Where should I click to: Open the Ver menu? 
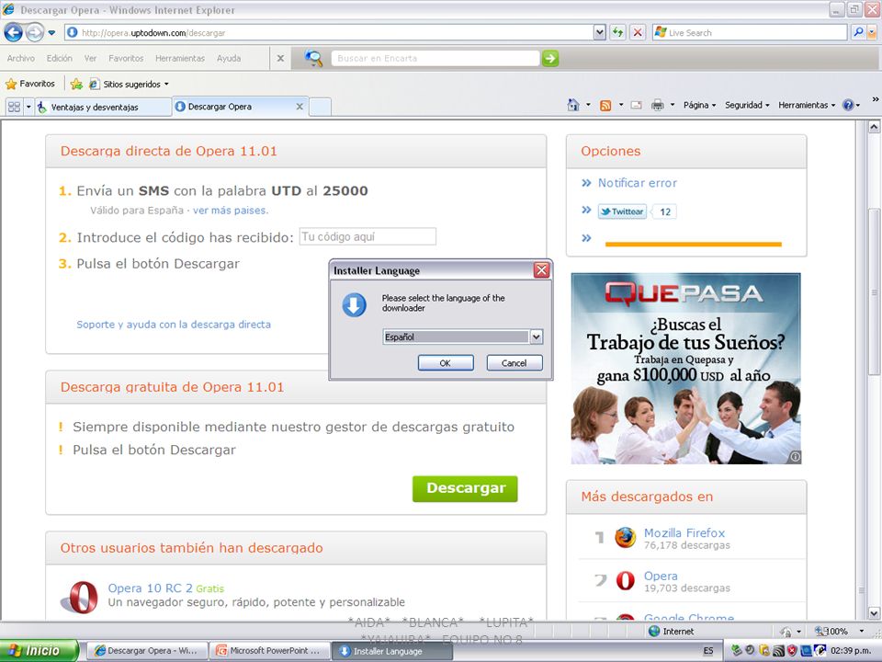(x=91, y=58)
